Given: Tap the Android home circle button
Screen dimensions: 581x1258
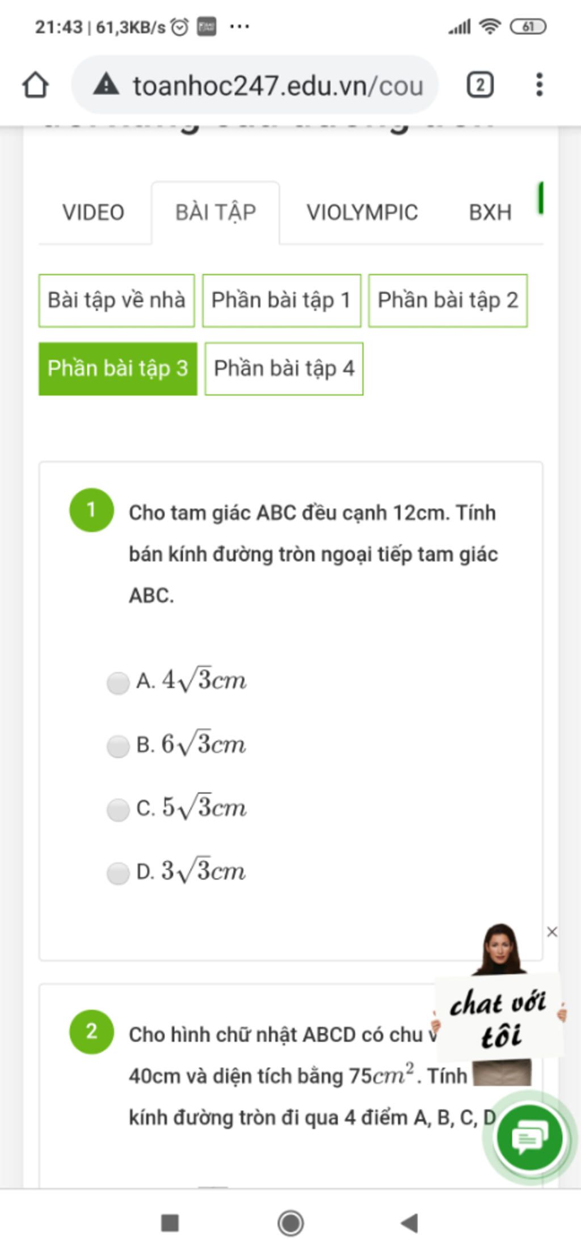Looking at the screenshot, I should tap(290, 1223).
